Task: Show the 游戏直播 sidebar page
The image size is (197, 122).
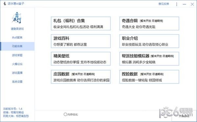Action: [17, 73]
